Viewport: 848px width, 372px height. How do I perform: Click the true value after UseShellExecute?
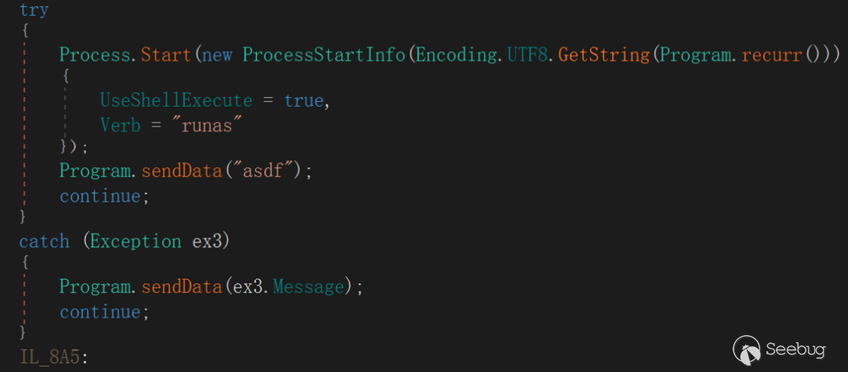(305, 100)
